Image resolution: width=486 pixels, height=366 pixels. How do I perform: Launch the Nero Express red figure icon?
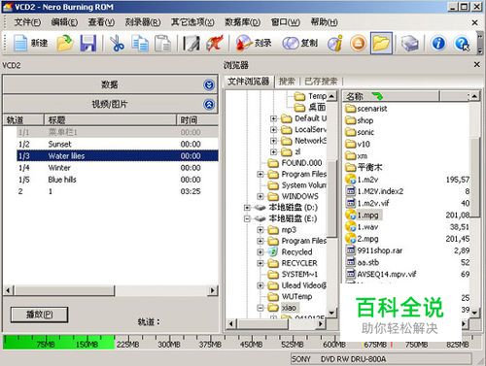[215, 43]
